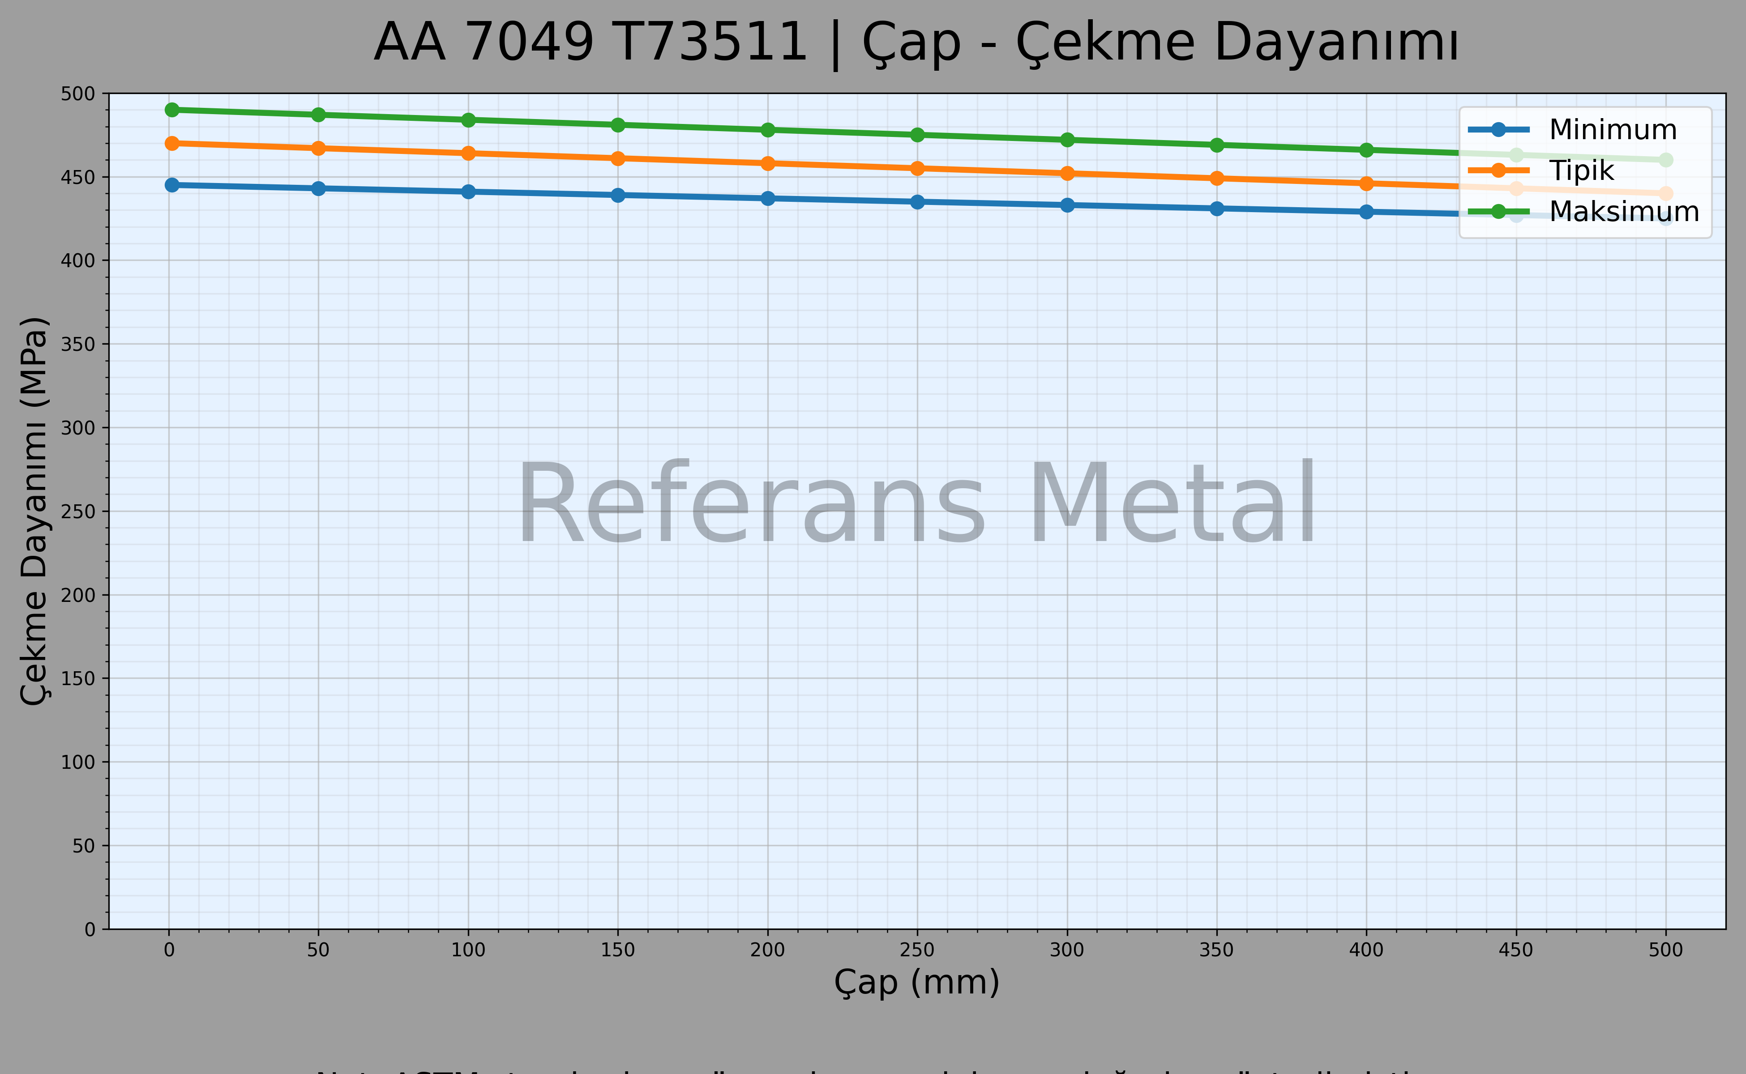Click the blue Minimum data point at 250 mm
This screenshot has width=1746, height=1074.
point(917,202)
